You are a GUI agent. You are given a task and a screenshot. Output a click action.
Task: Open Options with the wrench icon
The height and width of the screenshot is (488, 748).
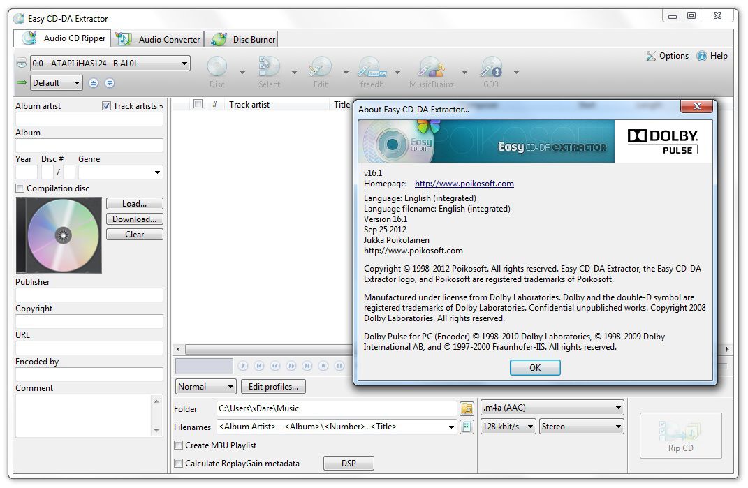point(651,56)
